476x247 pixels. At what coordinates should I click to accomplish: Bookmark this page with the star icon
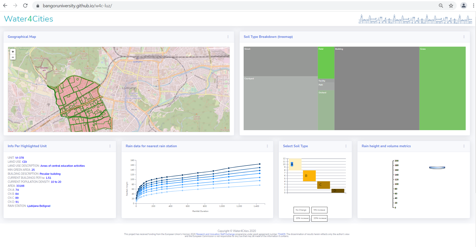tap(451, 6)
